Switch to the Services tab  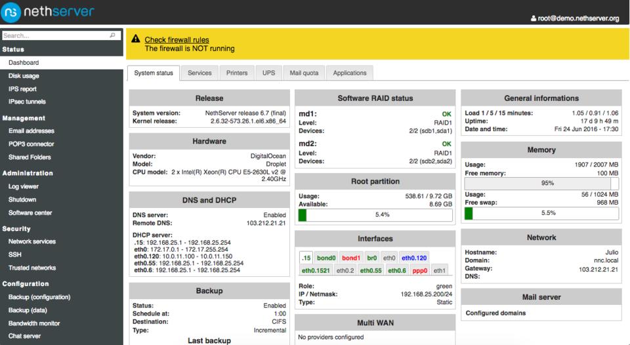199,73
